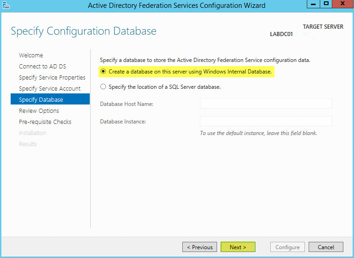354x258 pixels.
Task: Open the Connect to AD DS step
Action: [x=43, y=66]
